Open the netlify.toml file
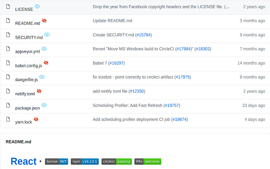Image resolution: width=270 pixels, height=169 pixels. (25, 94)
